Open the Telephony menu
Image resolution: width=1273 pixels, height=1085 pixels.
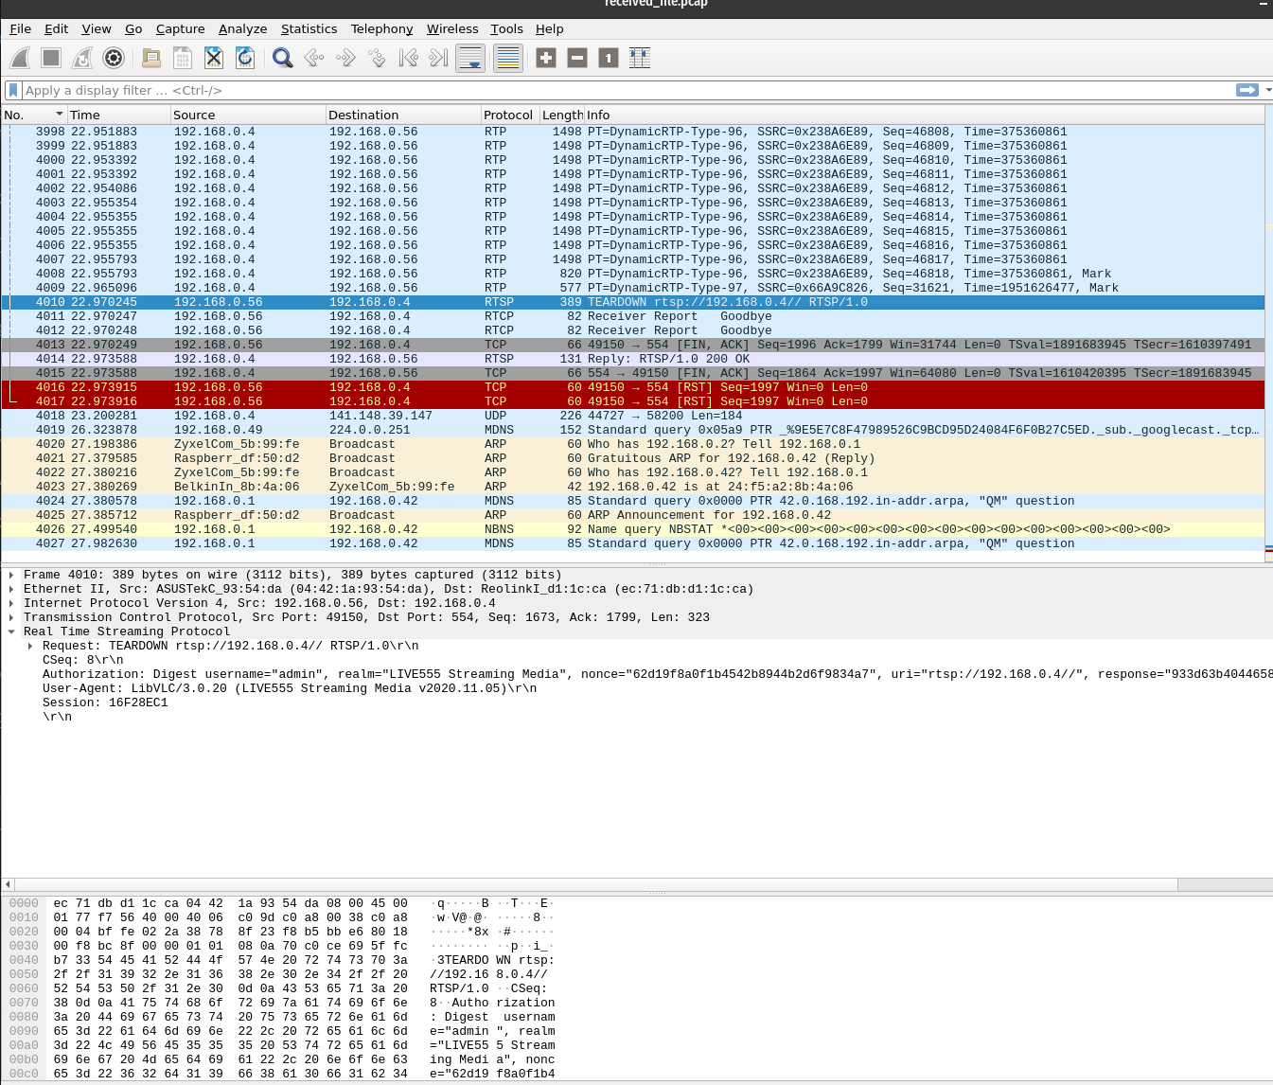coord(381,28)
